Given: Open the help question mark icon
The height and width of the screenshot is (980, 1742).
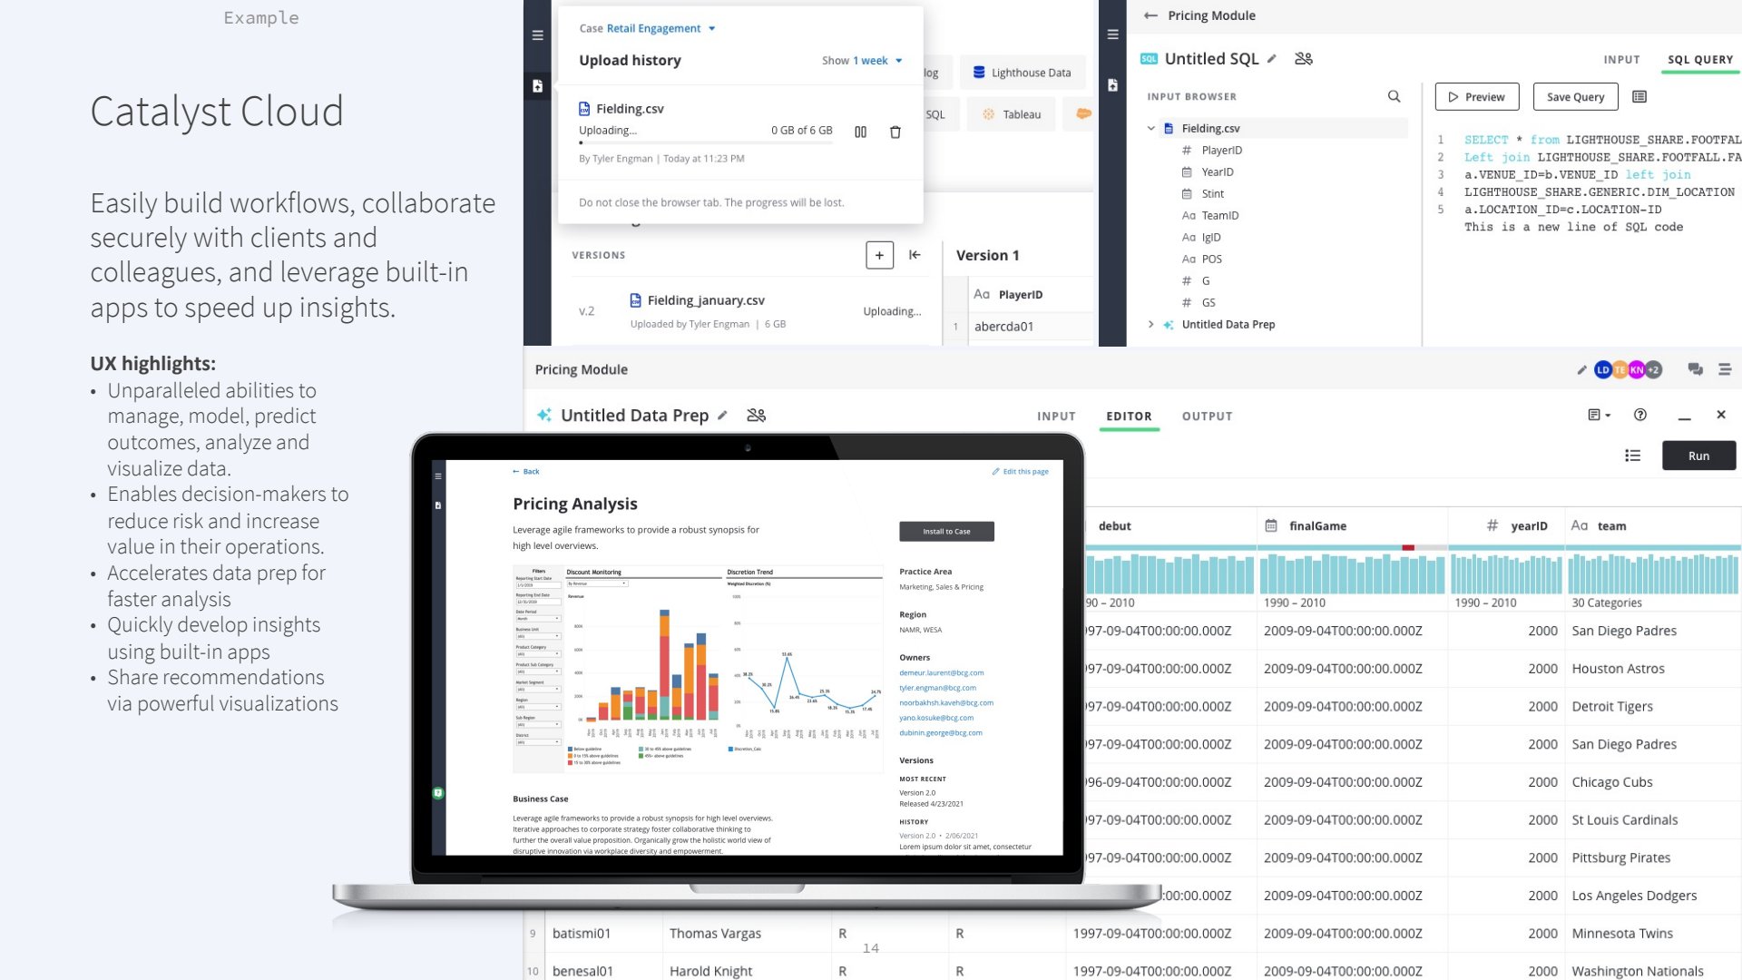Looking at the screenshot, I should tap(1640, 415).
